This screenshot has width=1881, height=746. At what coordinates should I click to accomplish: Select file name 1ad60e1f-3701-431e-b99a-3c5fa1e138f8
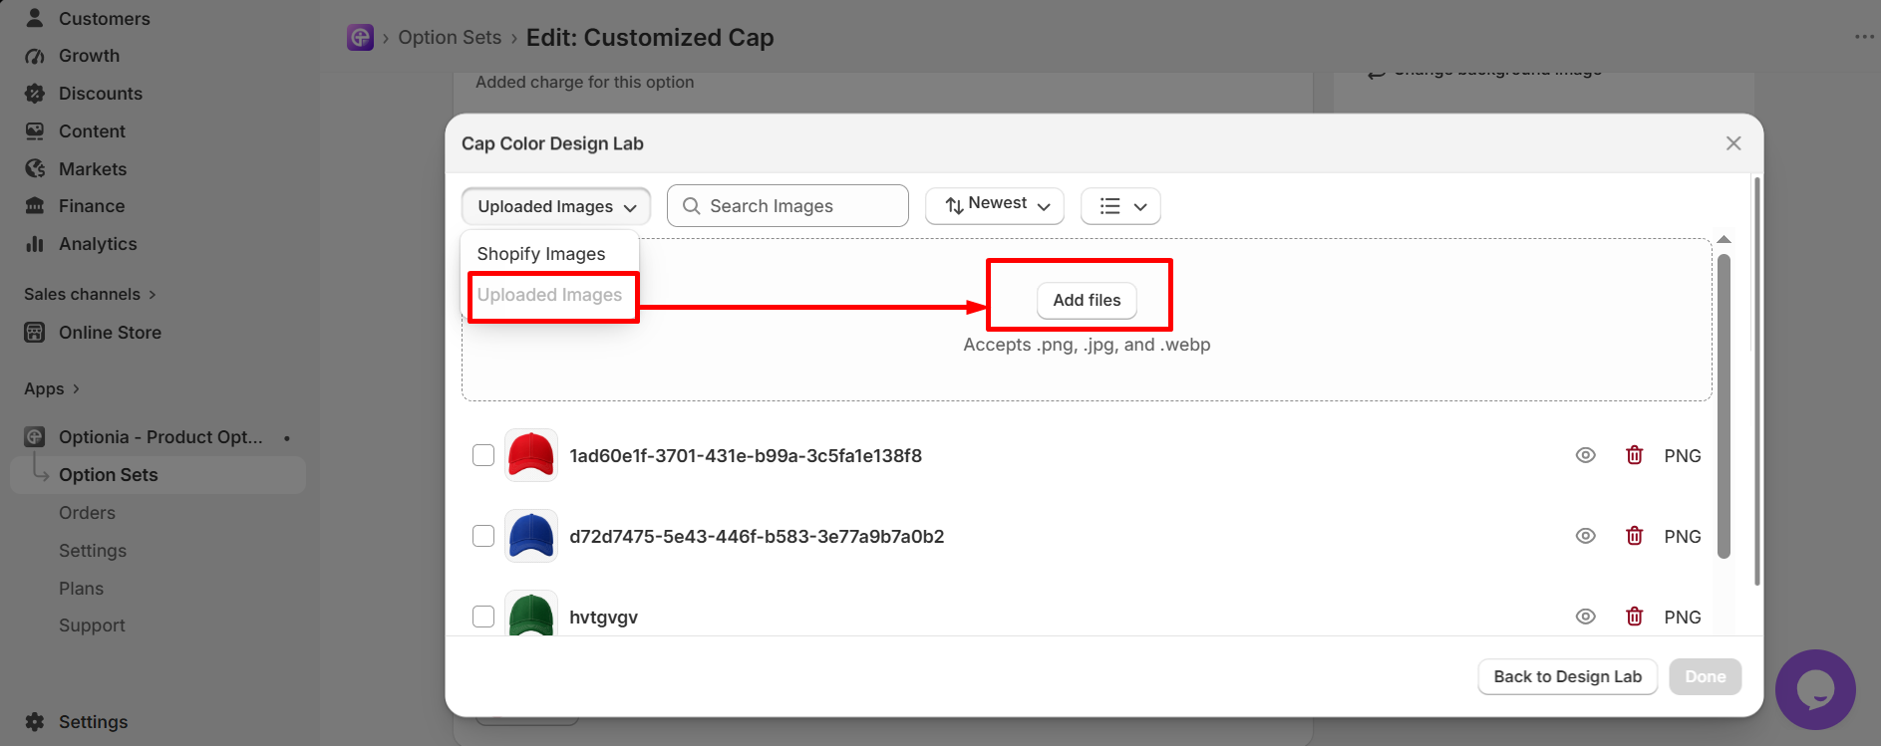point(746,455)
